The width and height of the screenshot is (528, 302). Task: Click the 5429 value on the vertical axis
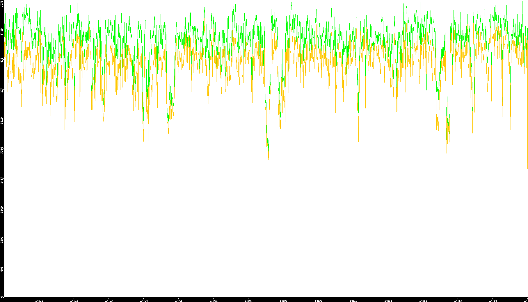tap(2, 31)
